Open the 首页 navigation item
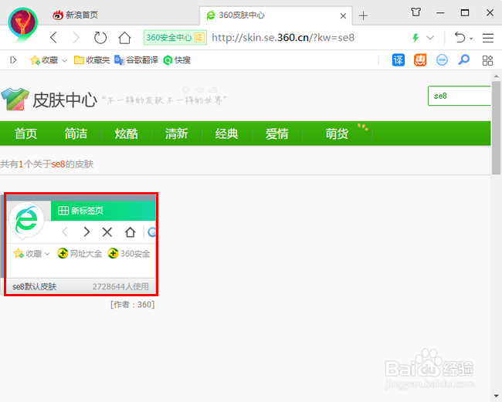The width and height of the screenshot is (502, 402). pyautogui.click(x=25, y=133)
